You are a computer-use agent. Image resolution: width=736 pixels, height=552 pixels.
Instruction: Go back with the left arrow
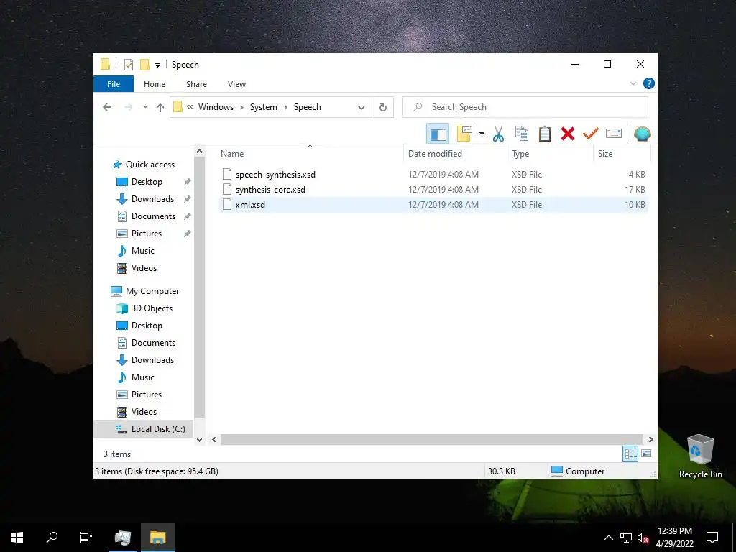click(x=107, y=107)
